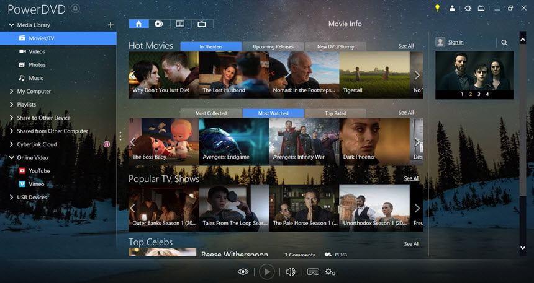Click the N badge beside CyberLink Cloud
The width and height of the screenshot is (534, 283).
(x=107, y=144)
